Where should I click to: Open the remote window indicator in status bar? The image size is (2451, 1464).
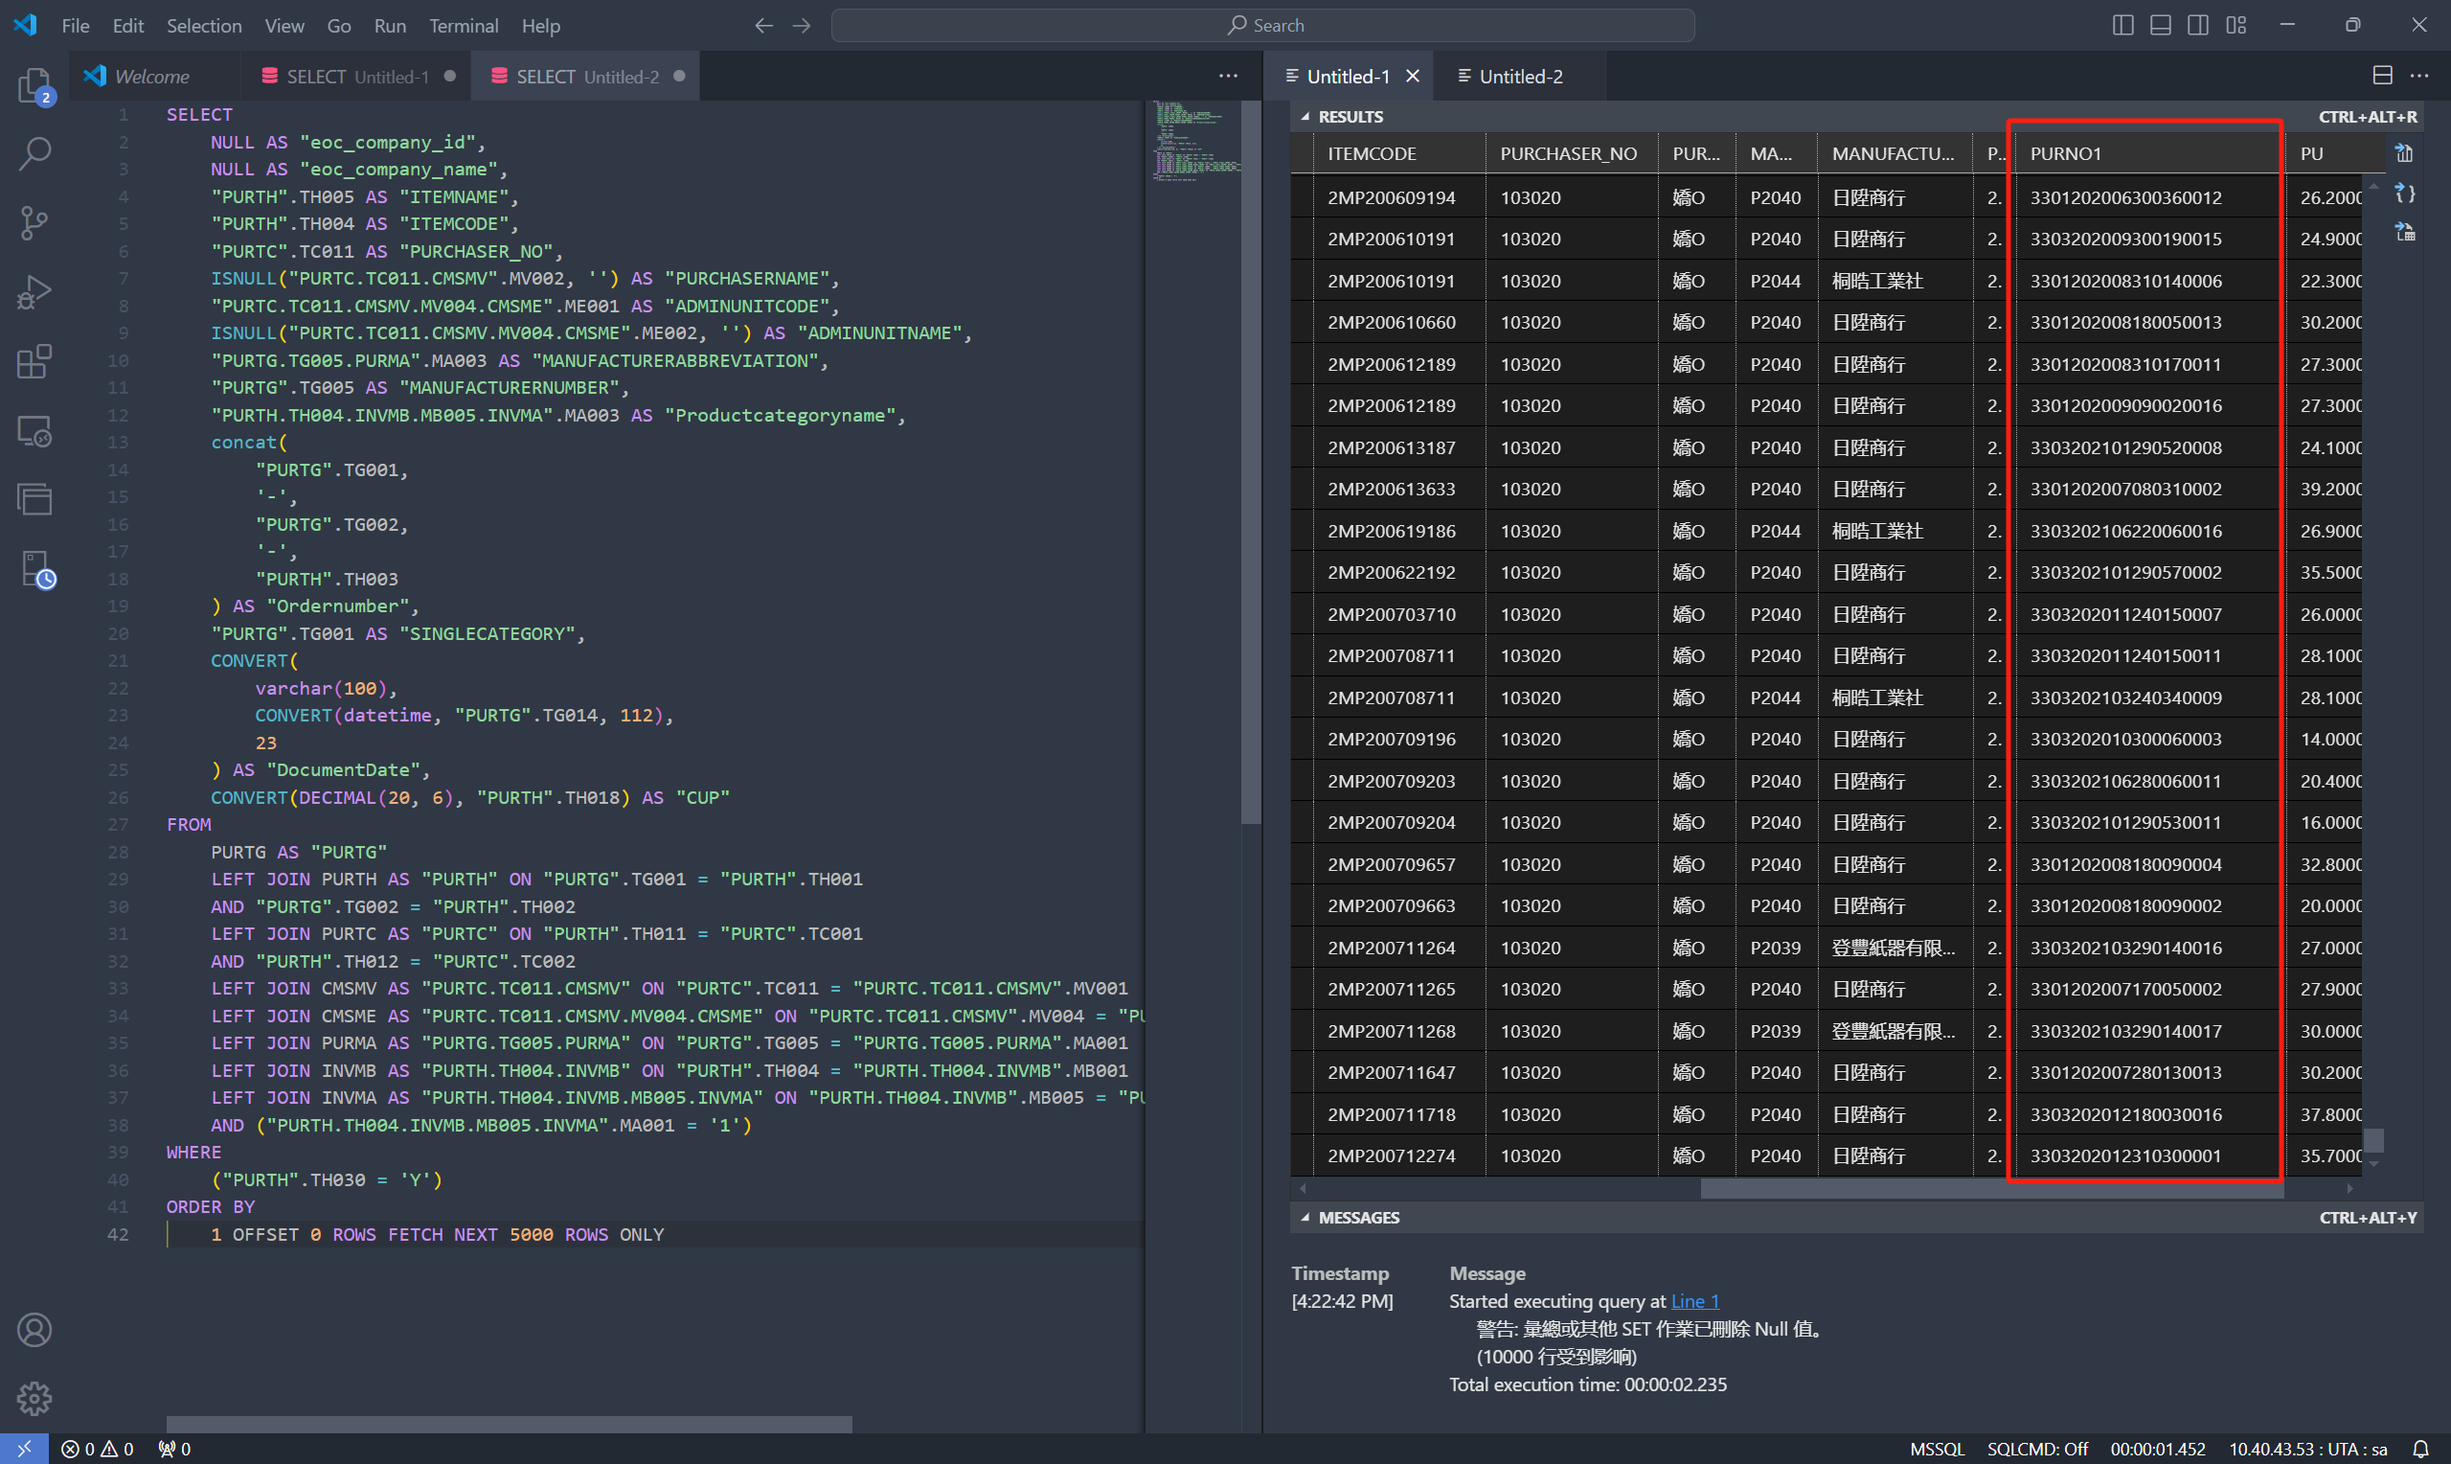tap(24, 1450)
